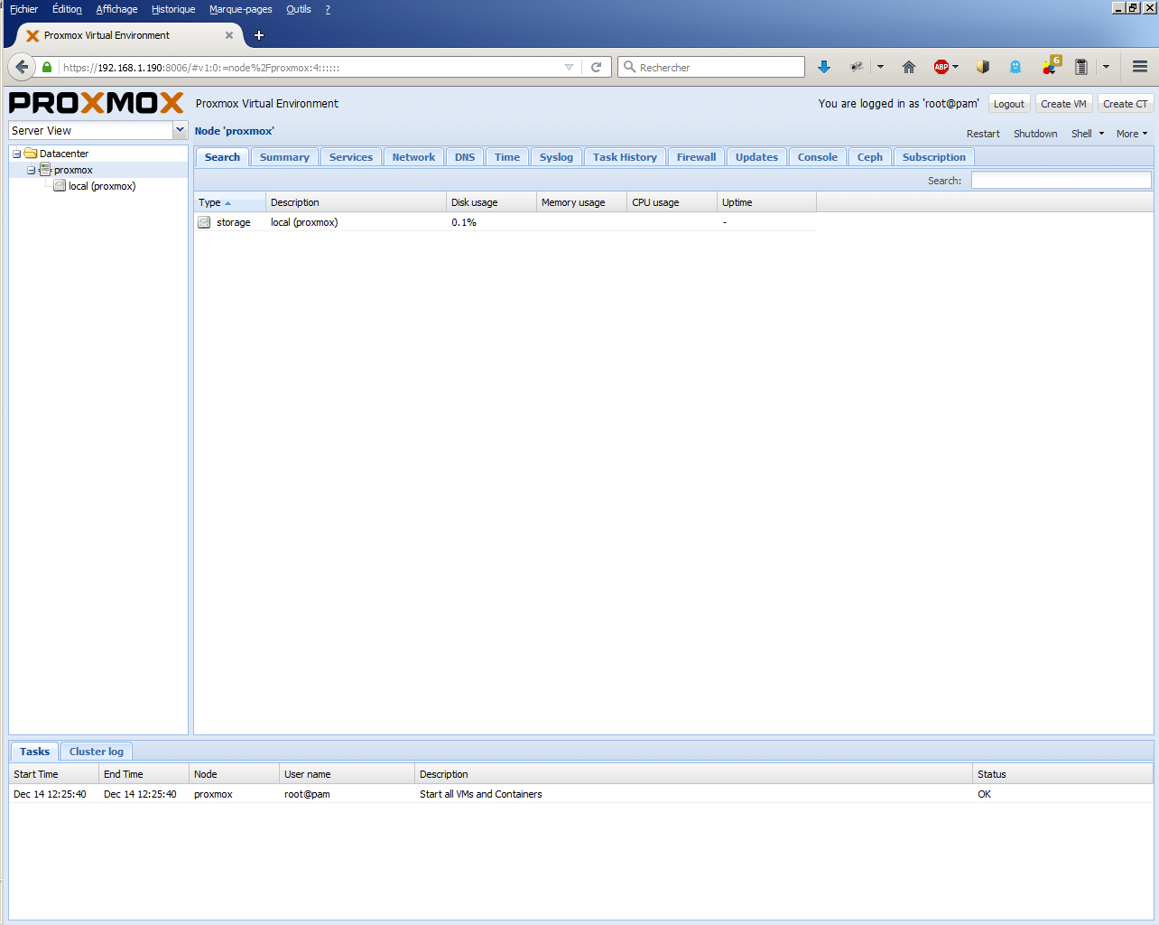The image size is (1159, 925).
Task: Reload the page with the refresh icon
Action: tap(596, 67)
